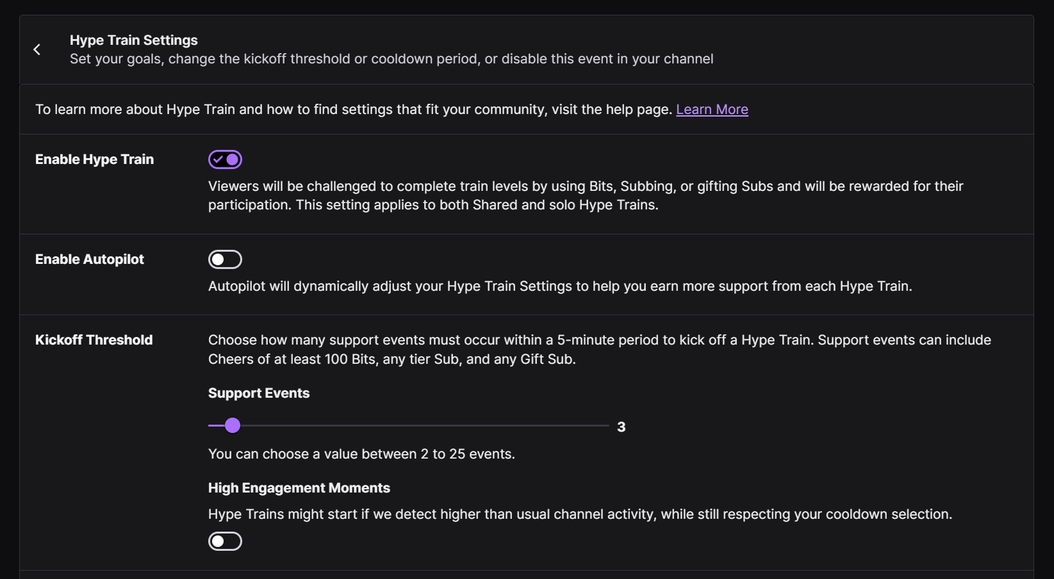The image size is (1054, 579).
Task: Click the "Autopilot will dynamically adjust" description
Action: pyautogui.click(x=559, y=286)
